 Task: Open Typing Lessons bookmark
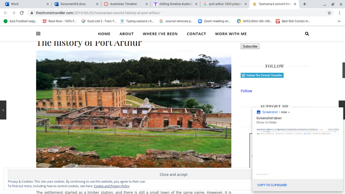point(137,21)
